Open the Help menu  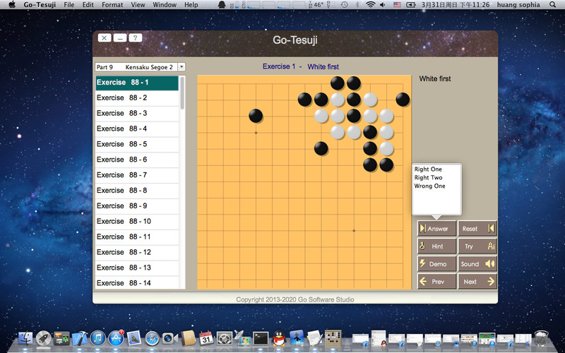point(191,5)
